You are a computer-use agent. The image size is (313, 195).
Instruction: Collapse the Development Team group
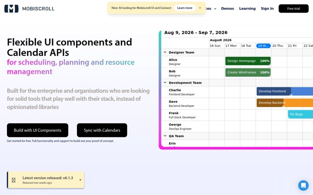coord(165,83)
